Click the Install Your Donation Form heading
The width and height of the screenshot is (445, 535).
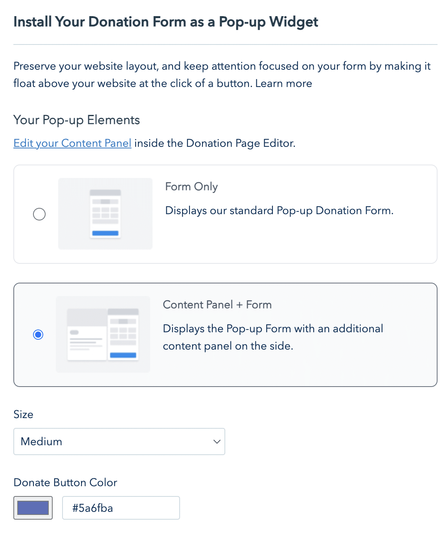click(x=166, y=22)
